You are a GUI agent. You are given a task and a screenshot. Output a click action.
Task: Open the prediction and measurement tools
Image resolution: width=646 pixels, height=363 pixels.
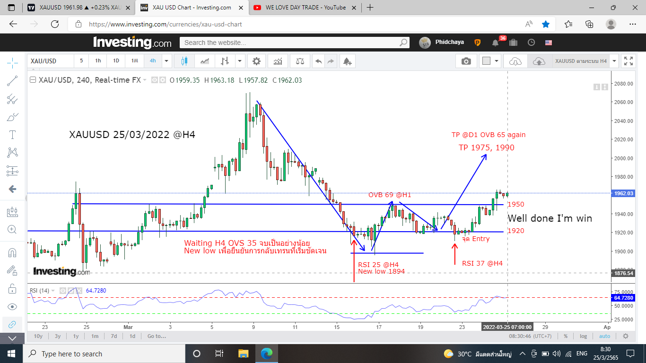point(12,171)
